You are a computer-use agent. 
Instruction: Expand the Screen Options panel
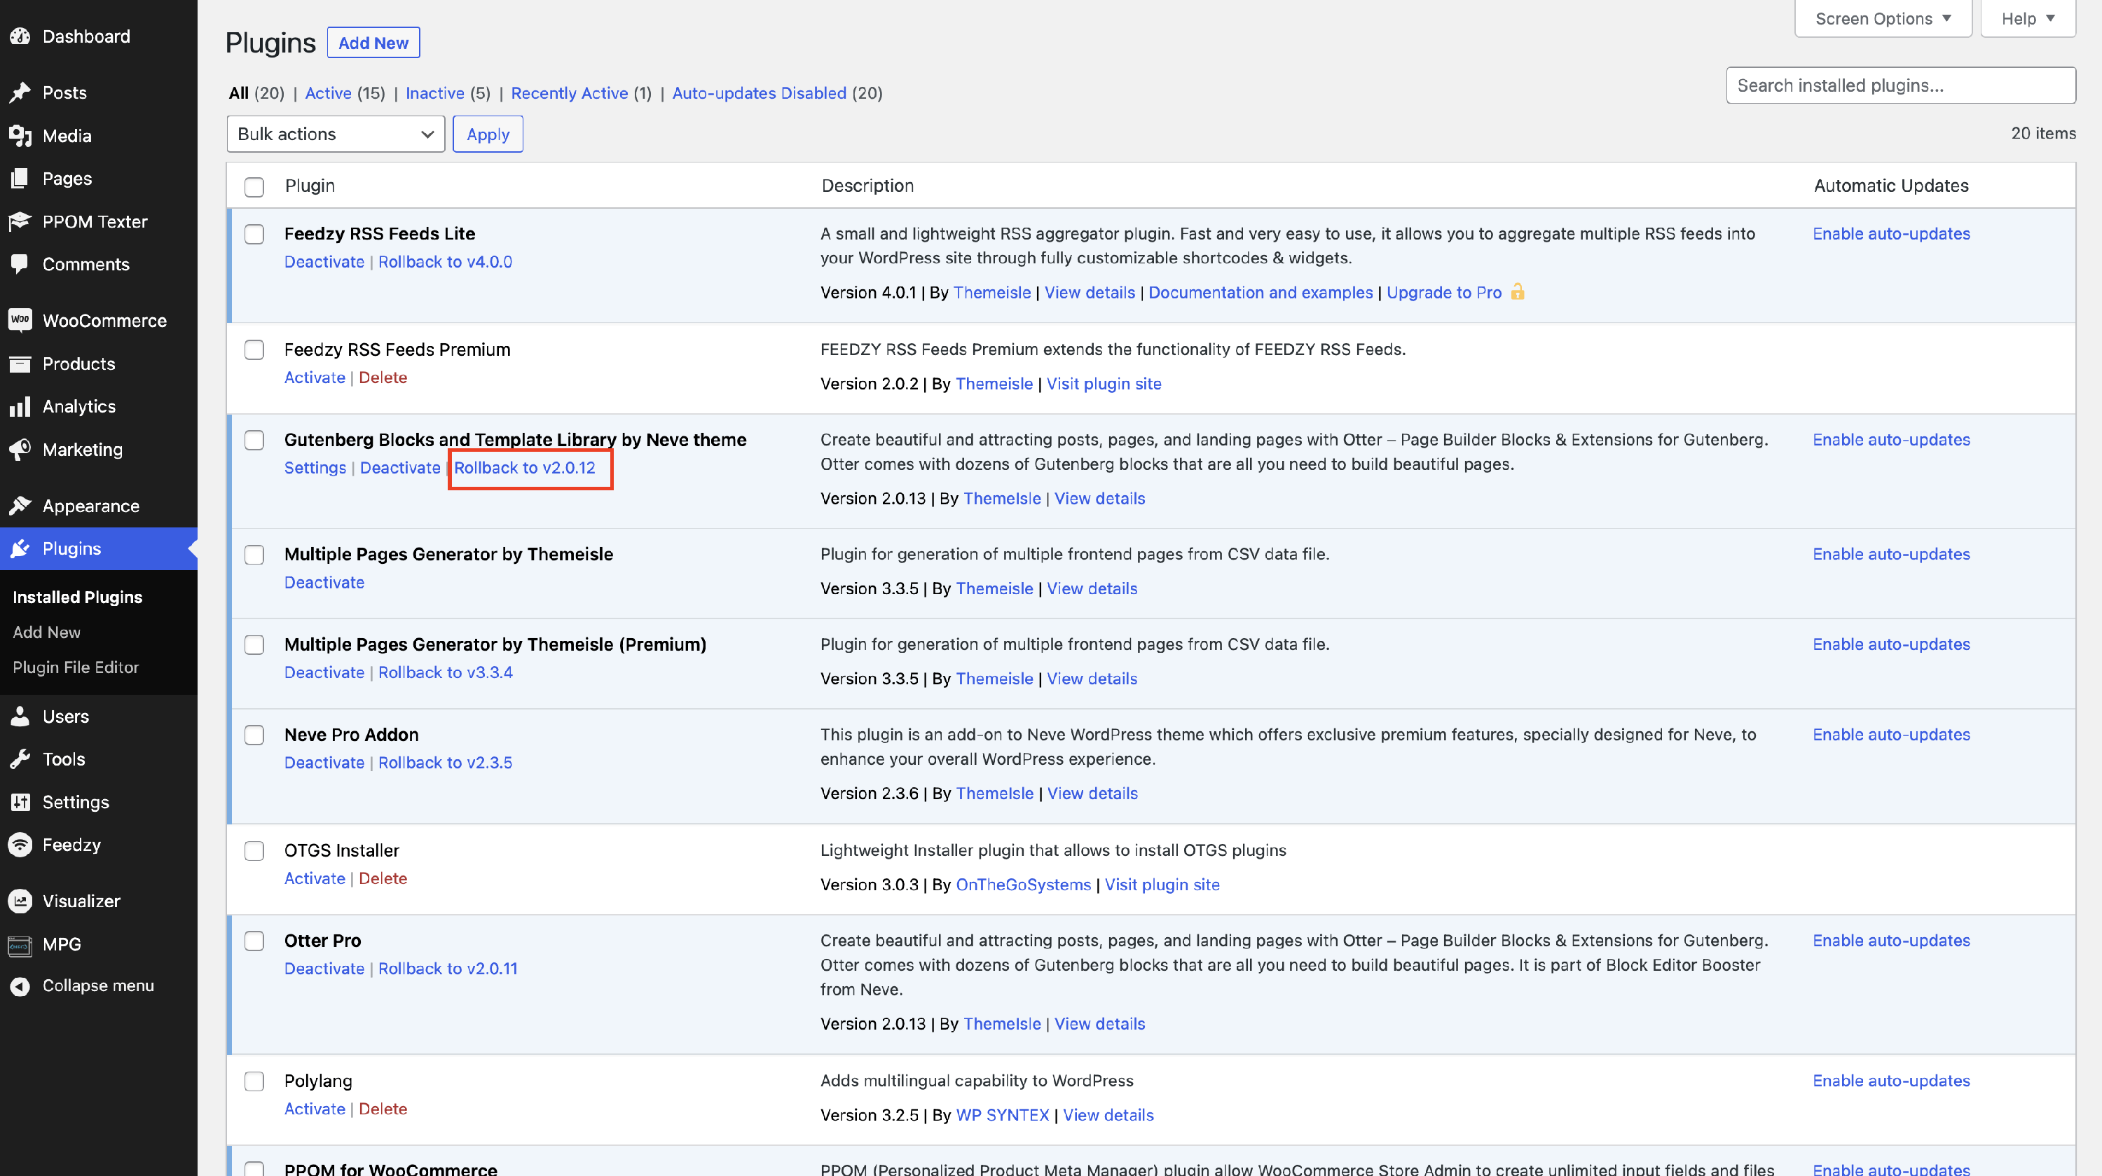click(x=1883, y=18)
